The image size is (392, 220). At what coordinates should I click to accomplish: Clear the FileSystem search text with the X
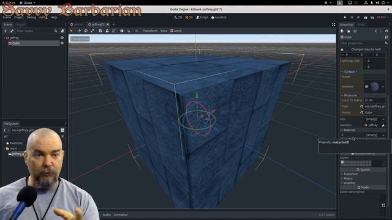pyautogui.click(x=62, y=136)
